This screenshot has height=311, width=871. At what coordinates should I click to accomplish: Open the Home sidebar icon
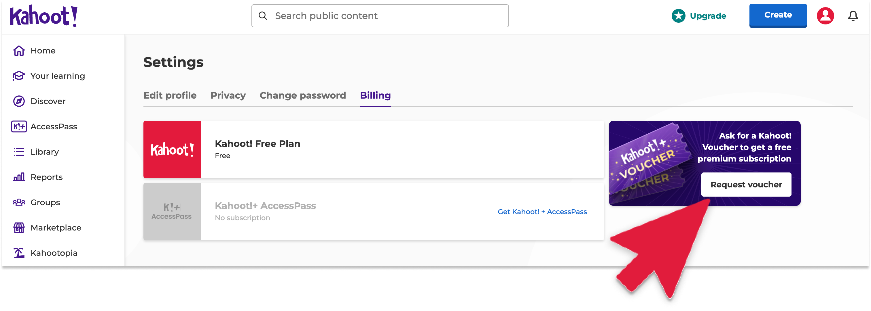(x=19, y=51)
